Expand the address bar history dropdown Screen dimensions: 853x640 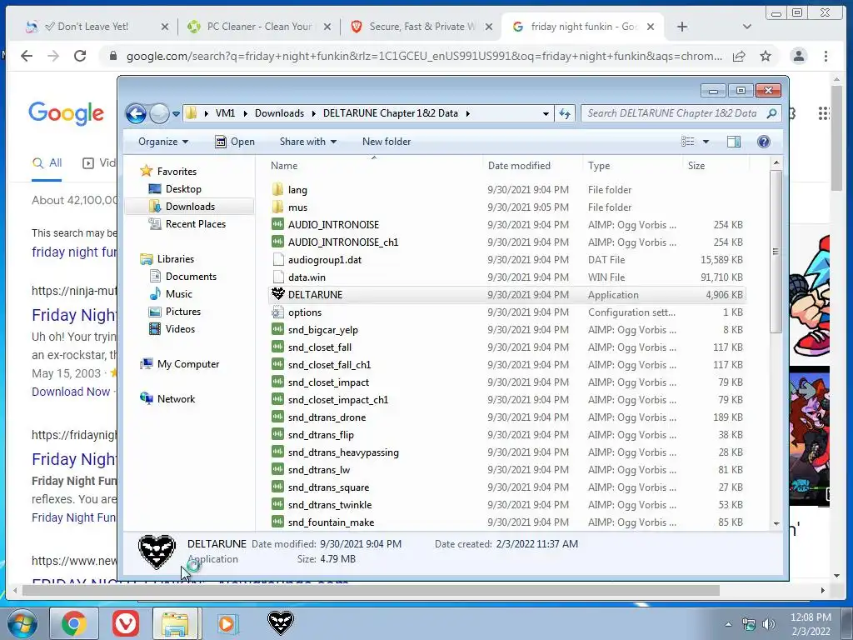pyautogui.click(x=546, y=113)
